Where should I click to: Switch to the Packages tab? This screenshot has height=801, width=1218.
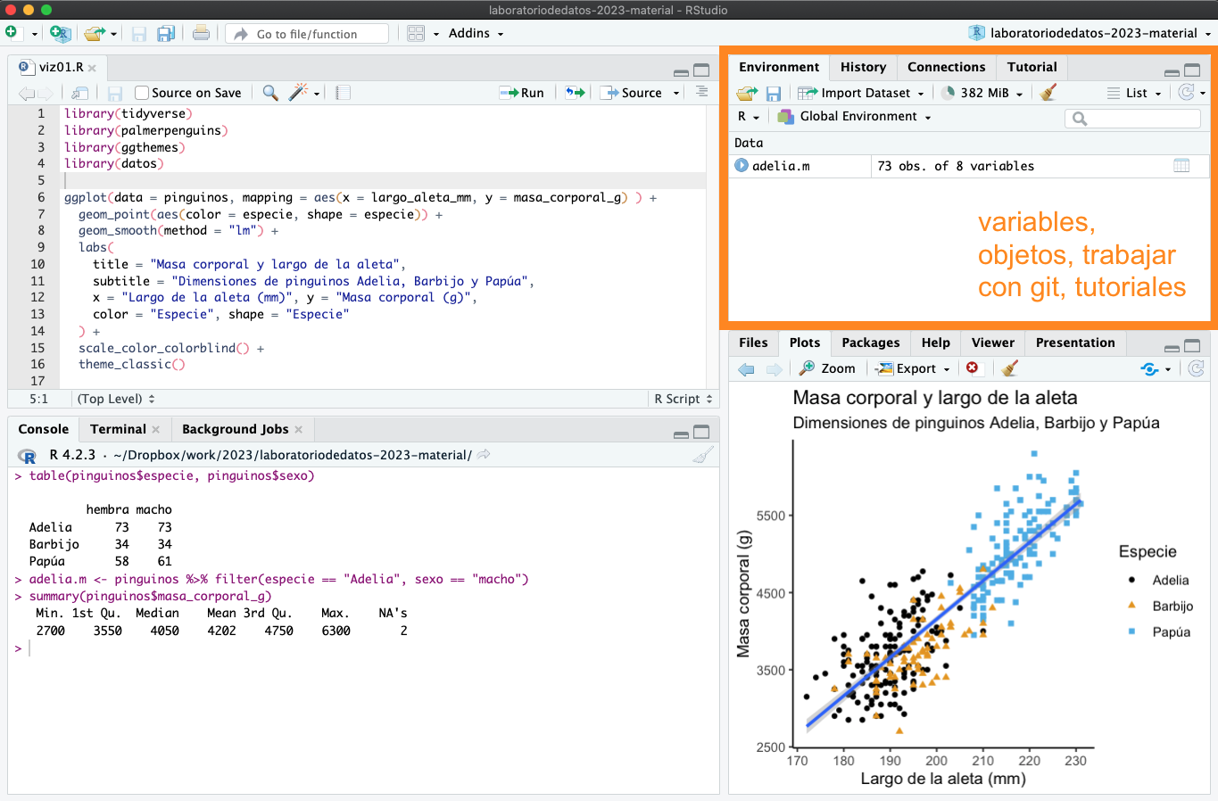coord(870,343)
